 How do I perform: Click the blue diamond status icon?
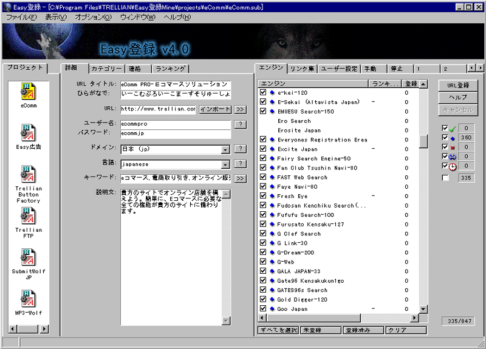(453, 138)
